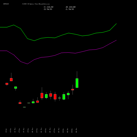Select the red 17 Nov candlestick
Screen dimensions: 137x137
tap(20, 103)
